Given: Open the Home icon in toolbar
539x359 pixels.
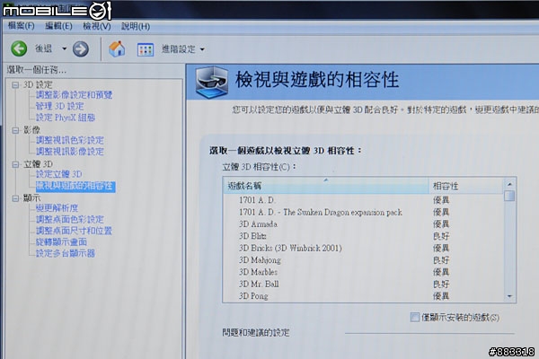Looking at the screenshot, I should (117, 49).
